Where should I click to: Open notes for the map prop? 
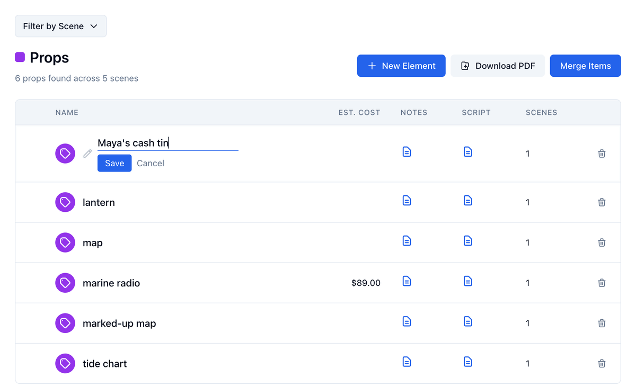407,241
